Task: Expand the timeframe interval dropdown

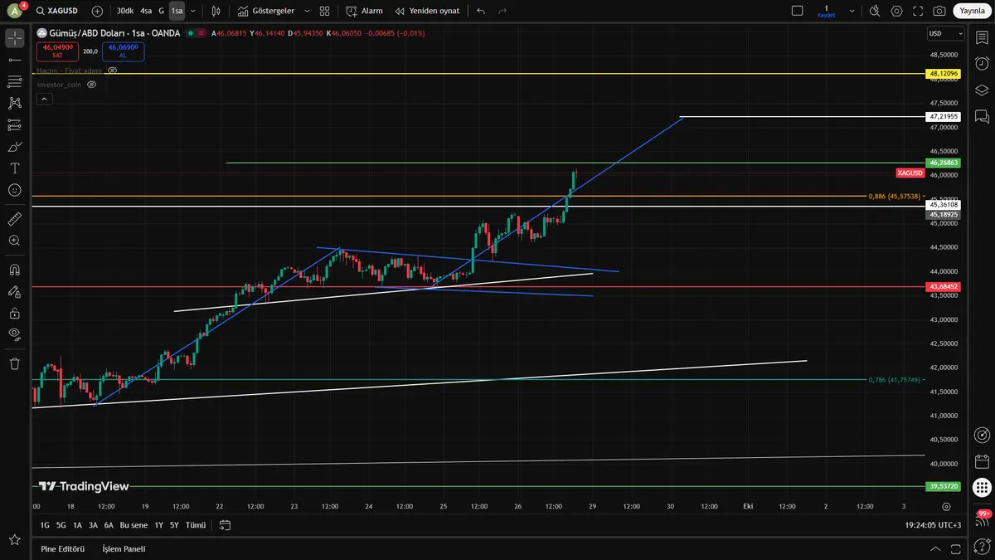Action: coord(193,11)
